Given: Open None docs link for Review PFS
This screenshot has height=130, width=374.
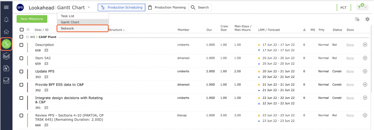Looking at the screenshot, I should pos(350,115).
